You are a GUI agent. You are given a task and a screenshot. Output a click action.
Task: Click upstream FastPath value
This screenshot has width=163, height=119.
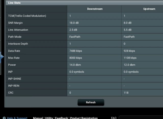point(129,37)
